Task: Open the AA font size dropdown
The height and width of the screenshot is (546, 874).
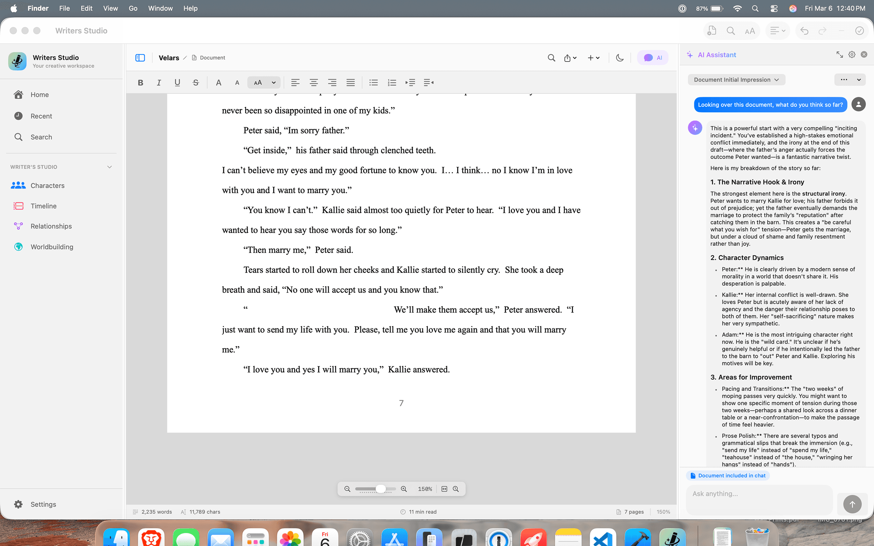Action: (264, 83)
